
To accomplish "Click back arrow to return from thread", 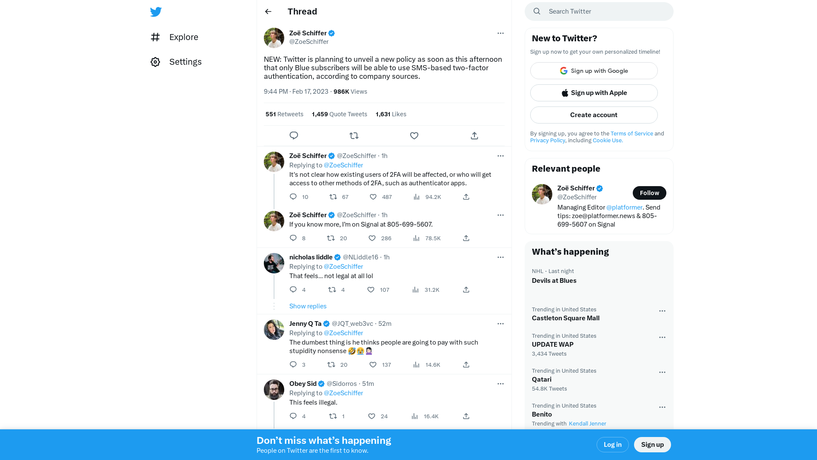I will coord(268,11).
